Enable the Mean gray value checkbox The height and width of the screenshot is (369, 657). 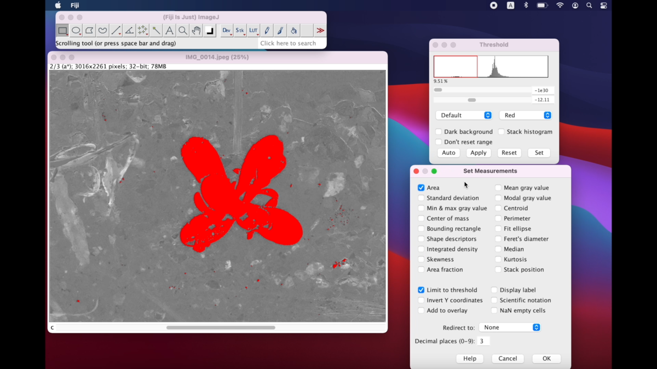tap(498, 188)
